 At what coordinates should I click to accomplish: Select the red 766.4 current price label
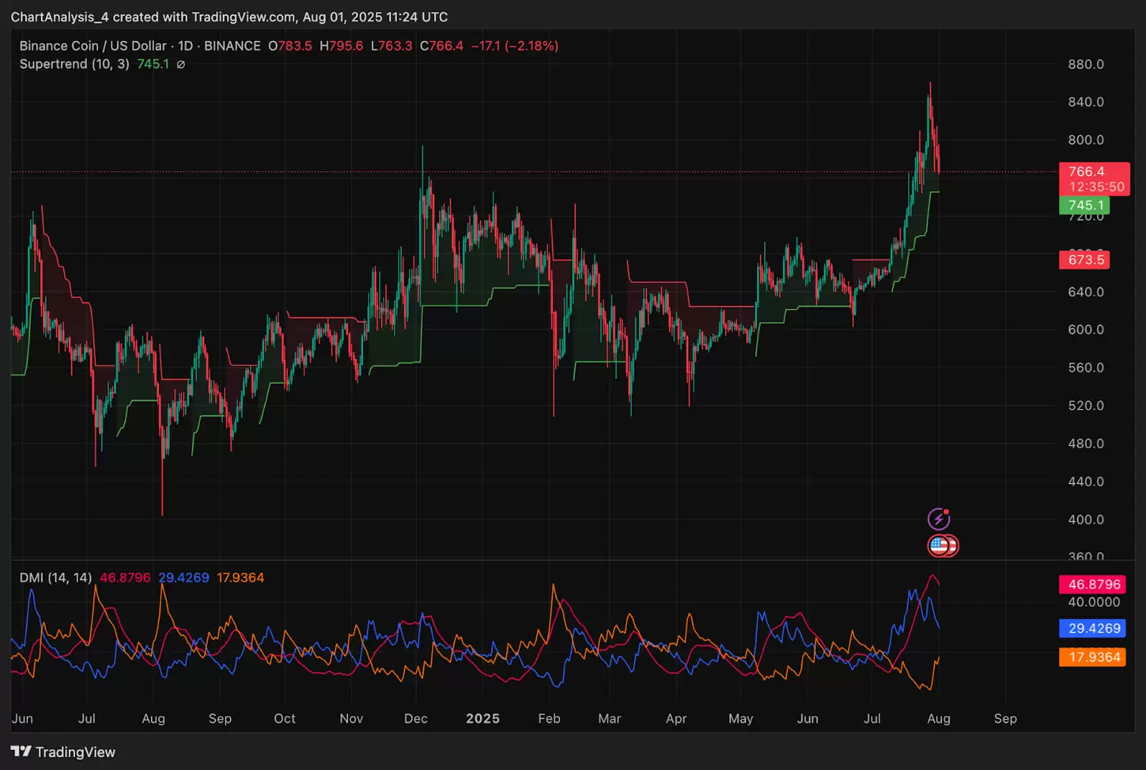(x=1087, y=171)
